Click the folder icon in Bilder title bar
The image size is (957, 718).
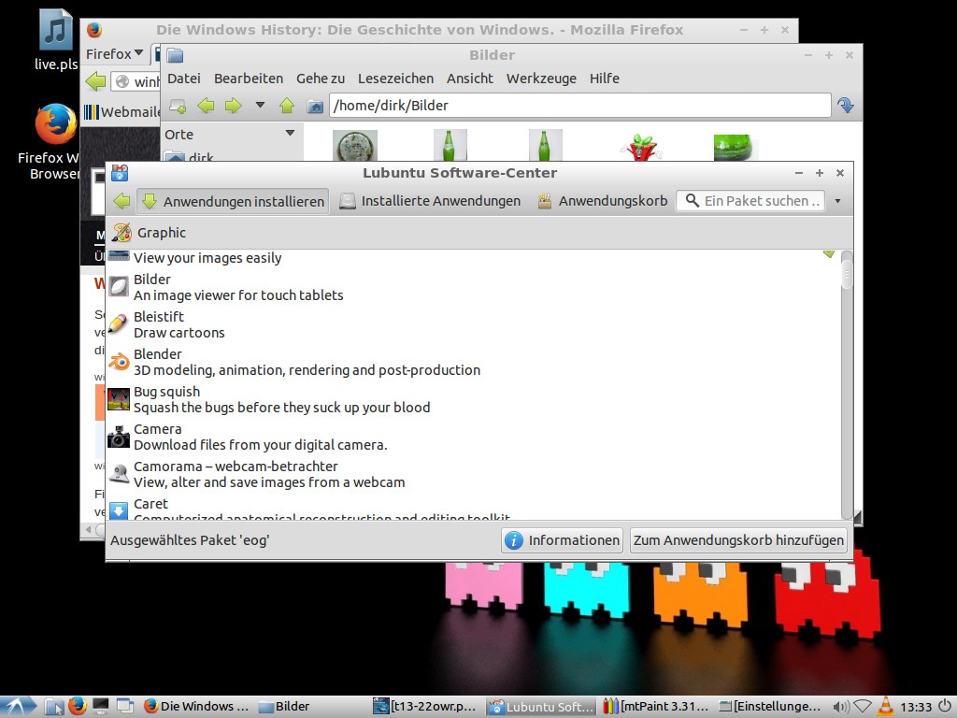coord(175,55)
